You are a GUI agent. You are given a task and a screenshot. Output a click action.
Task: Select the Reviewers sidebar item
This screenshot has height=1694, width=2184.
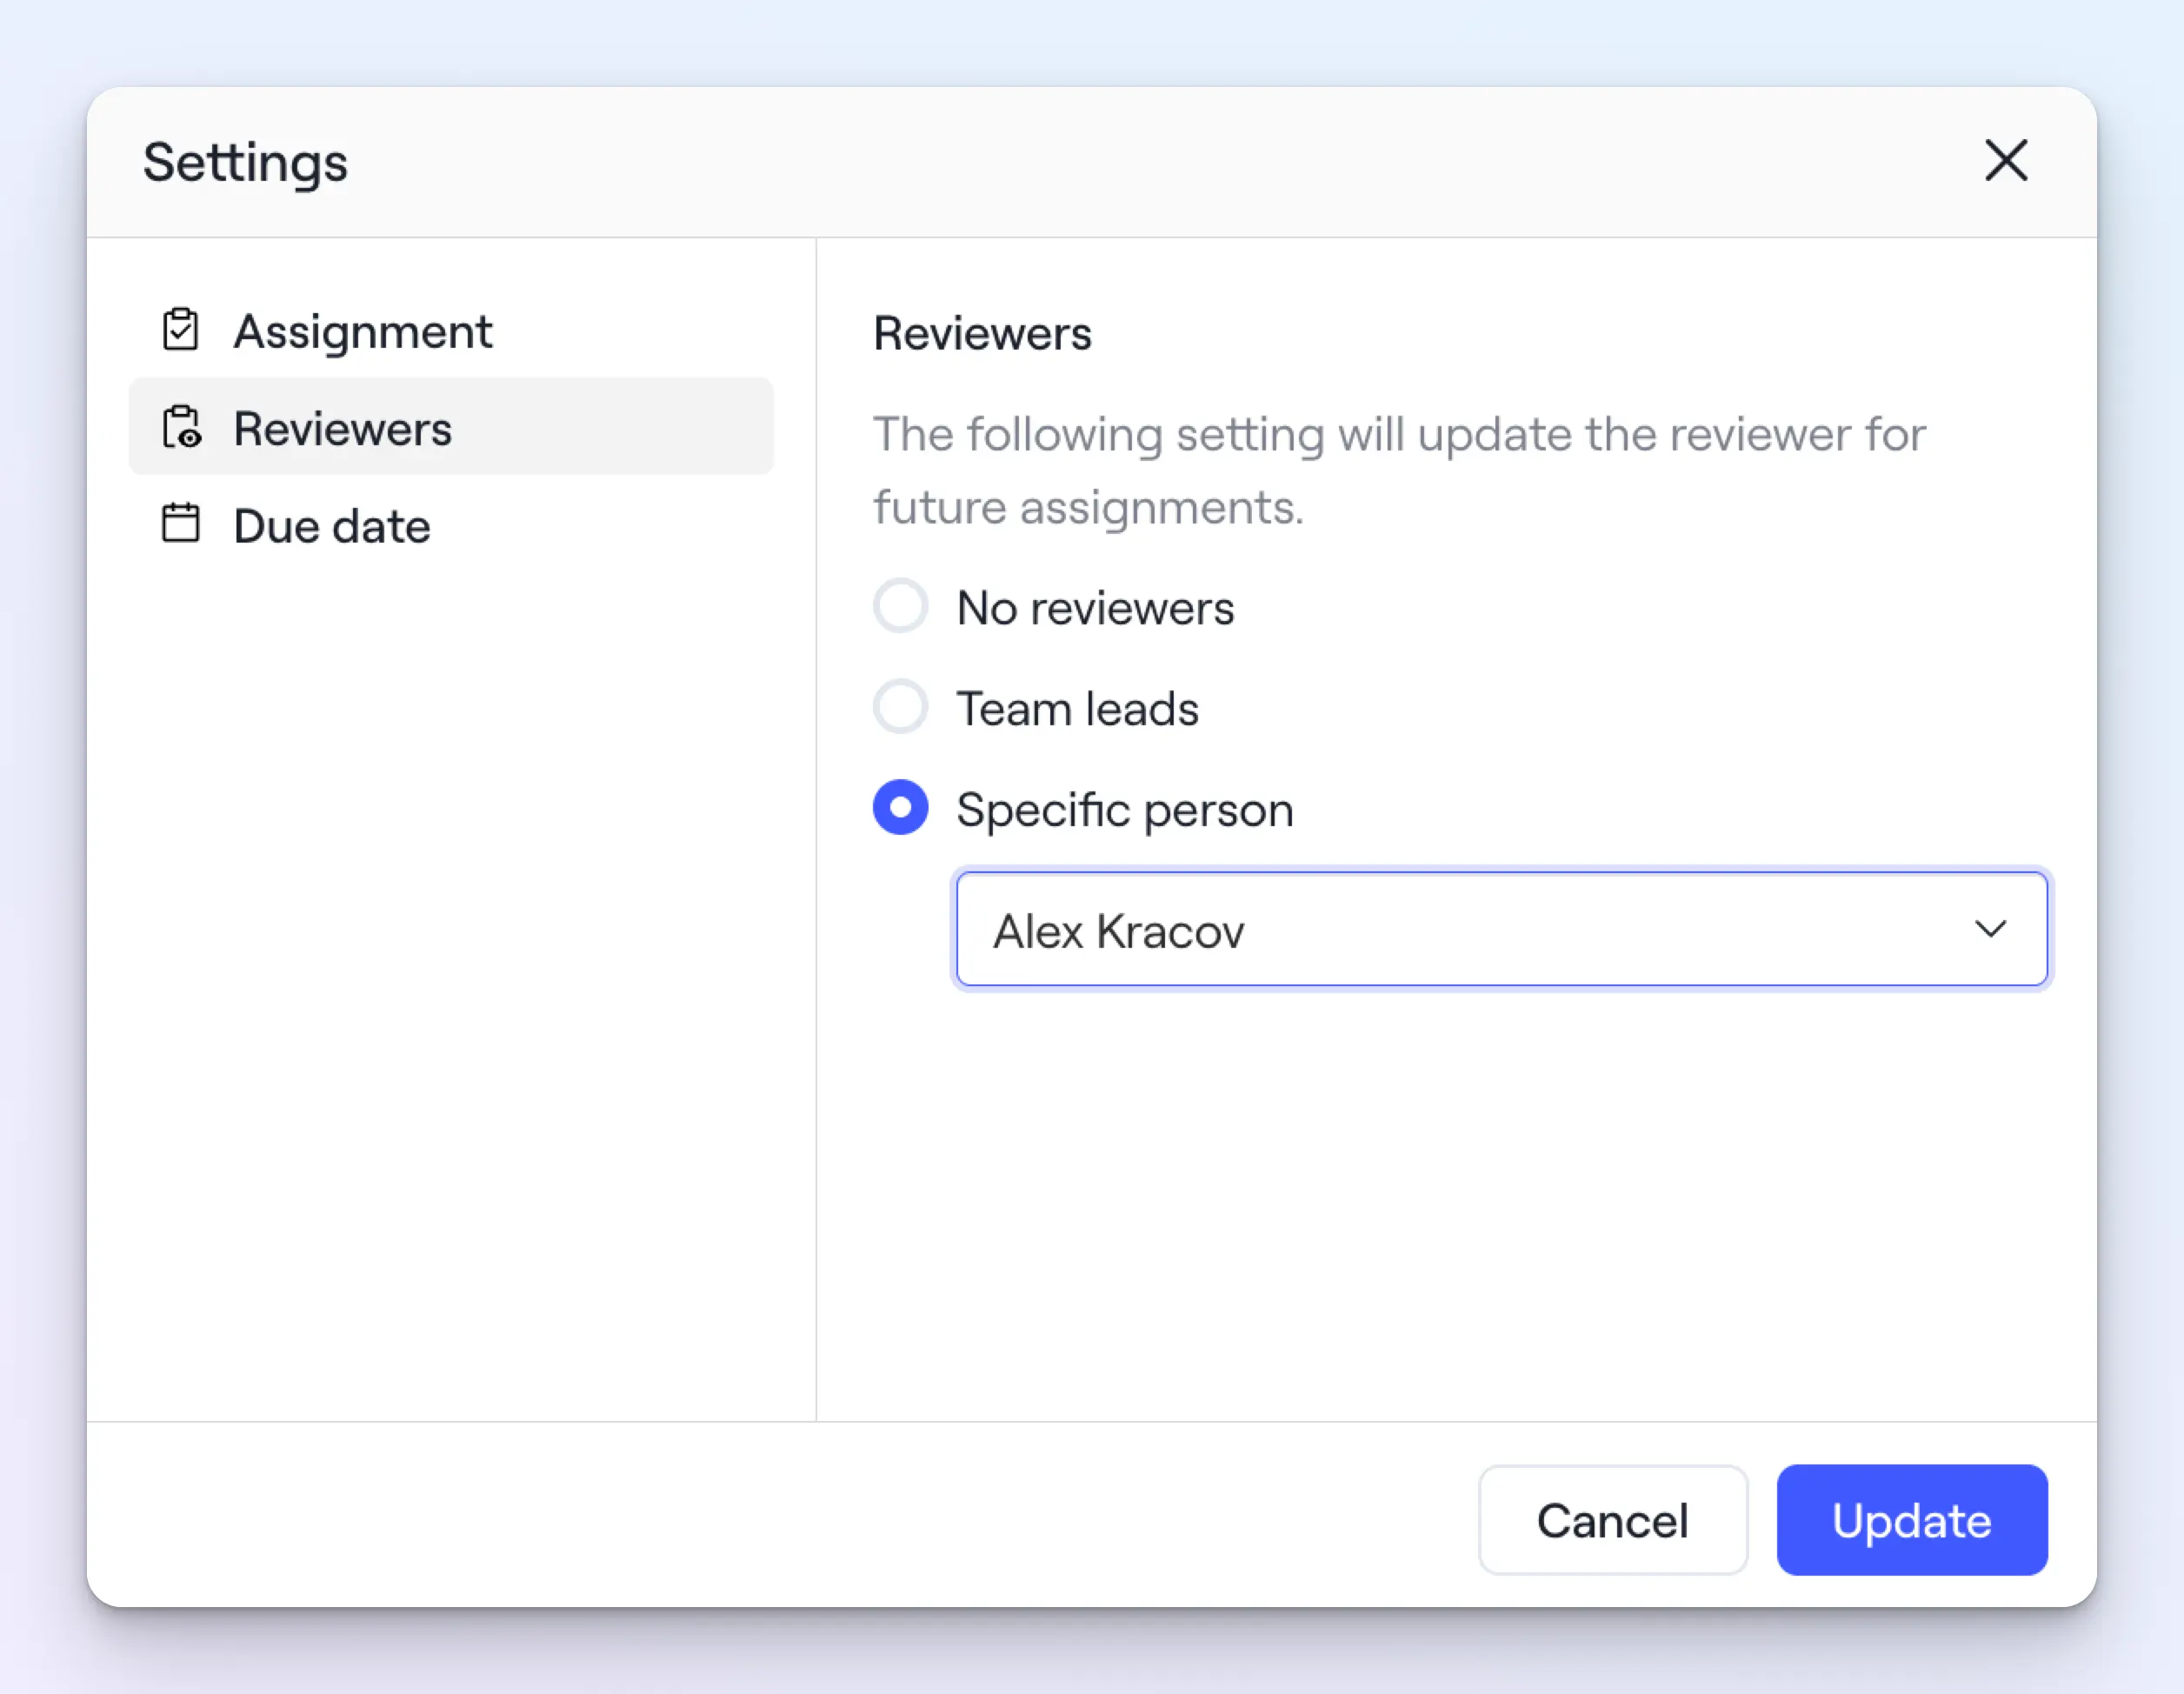[x=450, y=428]
